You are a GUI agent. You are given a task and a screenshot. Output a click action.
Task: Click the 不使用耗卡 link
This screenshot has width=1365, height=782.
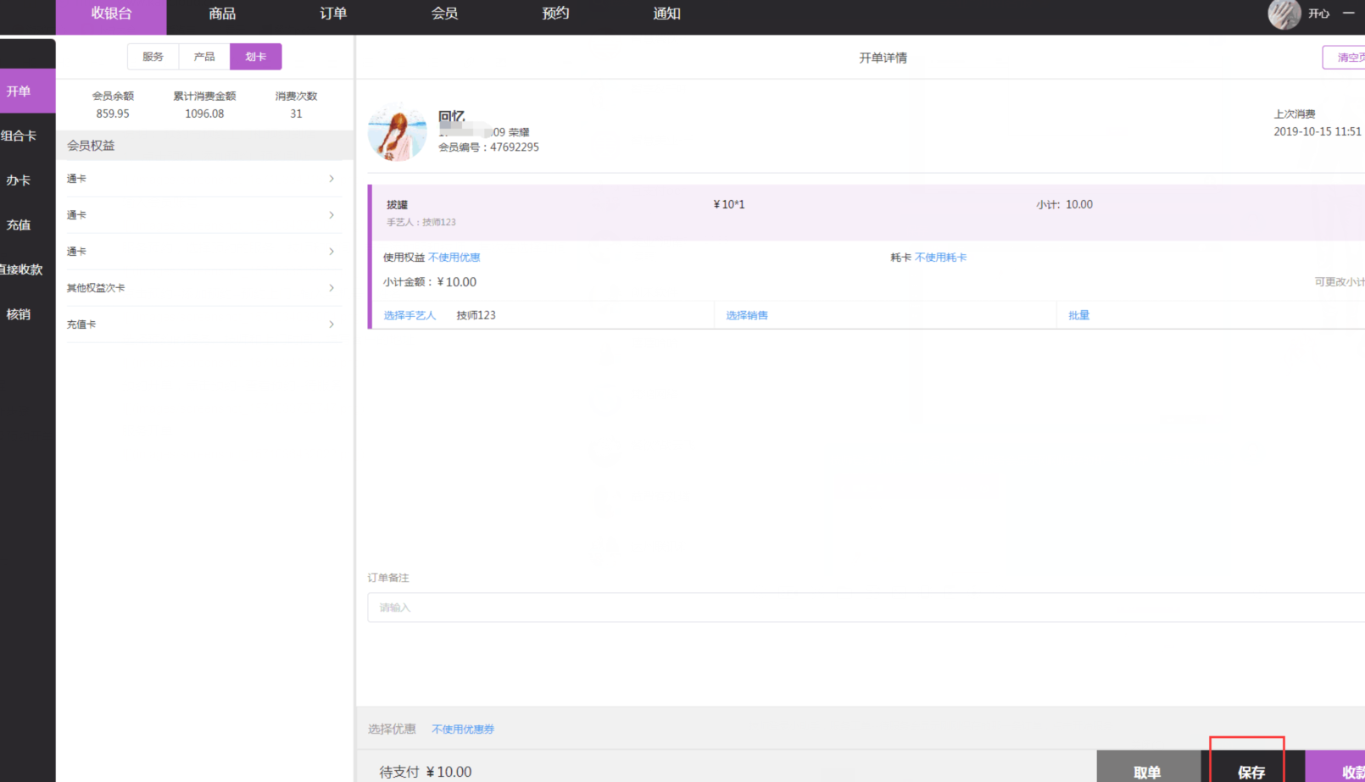(x=940, y=258)
